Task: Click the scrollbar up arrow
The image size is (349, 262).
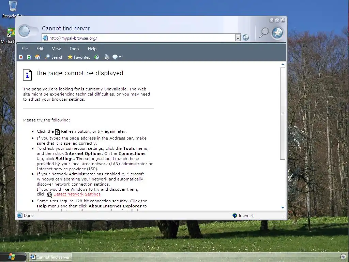Action: tap(283, 64)
